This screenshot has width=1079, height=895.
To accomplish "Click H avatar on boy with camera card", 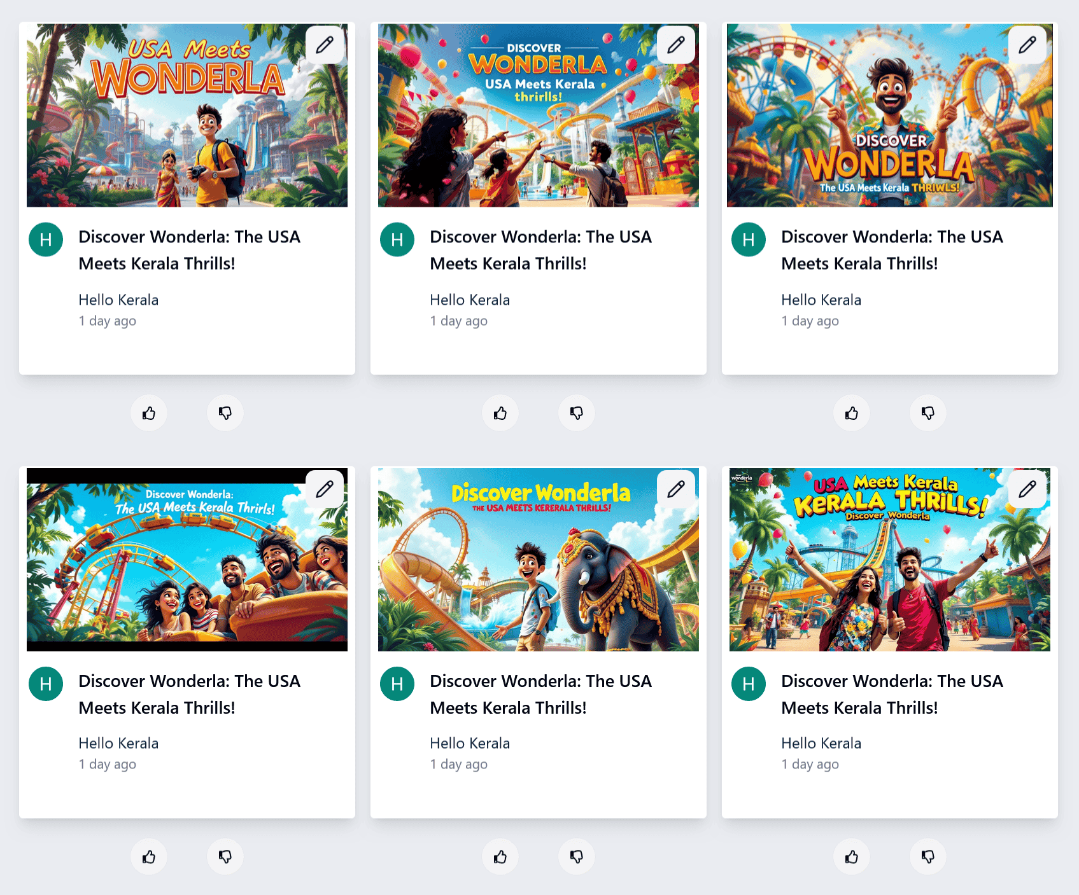I will 46,240.
